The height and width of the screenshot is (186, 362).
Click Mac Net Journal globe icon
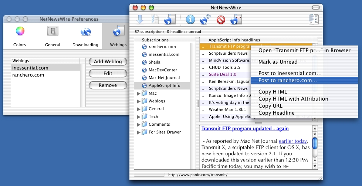(144, 78)
